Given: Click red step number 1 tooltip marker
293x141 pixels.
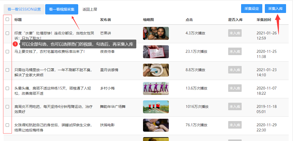Looking at the screenshot, I should click(x=15, y=44).
